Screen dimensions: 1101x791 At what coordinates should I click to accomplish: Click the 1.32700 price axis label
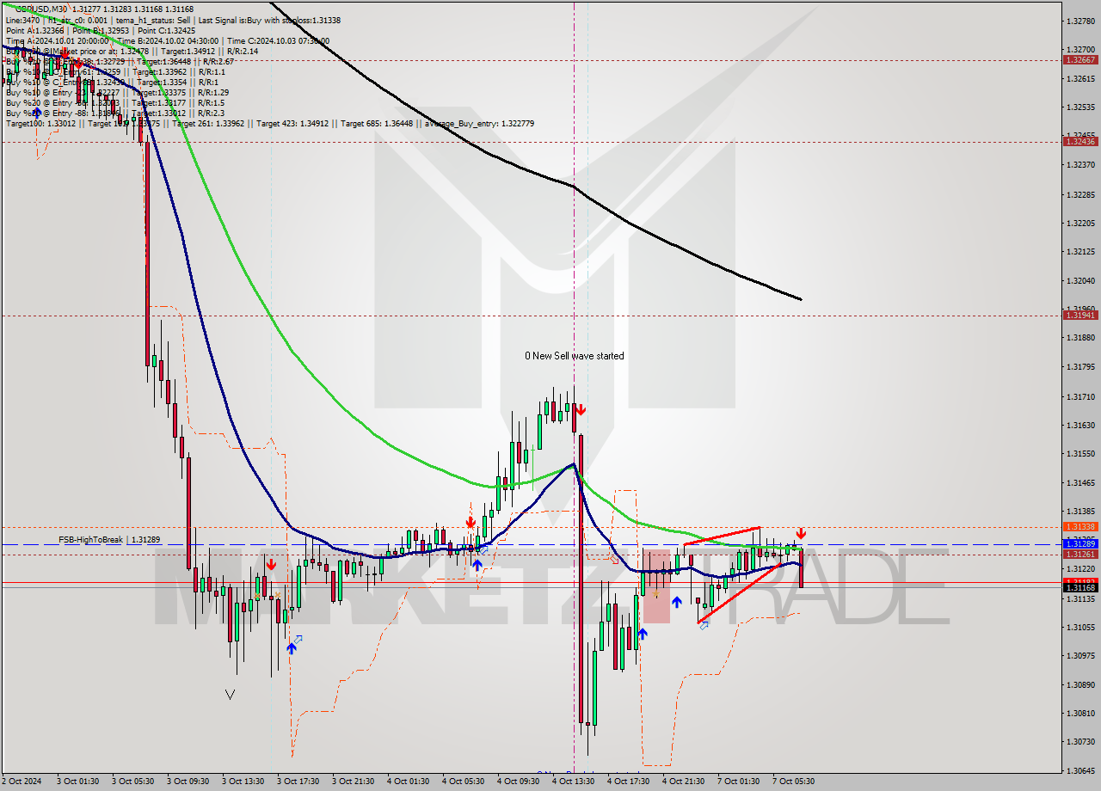coord(1080,50)
